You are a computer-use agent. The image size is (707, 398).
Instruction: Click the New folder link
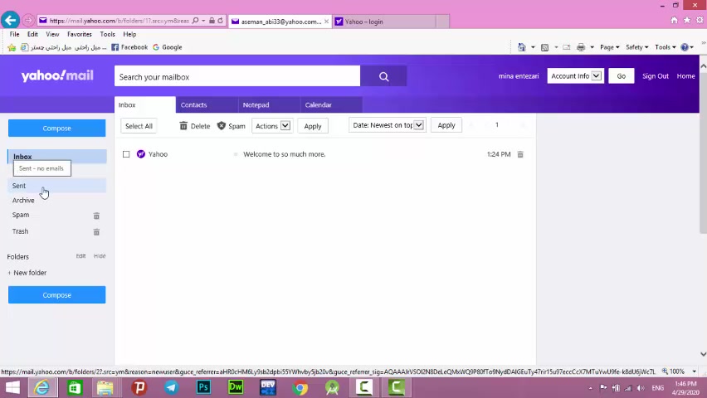click(x=27, y=273)
